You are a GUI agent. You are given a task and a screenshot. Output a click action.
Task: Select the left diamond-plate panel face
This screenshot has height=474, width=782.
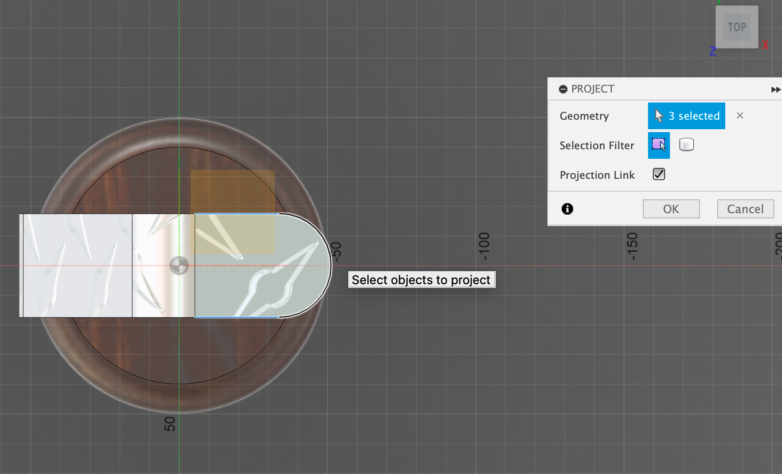[76, 266]
